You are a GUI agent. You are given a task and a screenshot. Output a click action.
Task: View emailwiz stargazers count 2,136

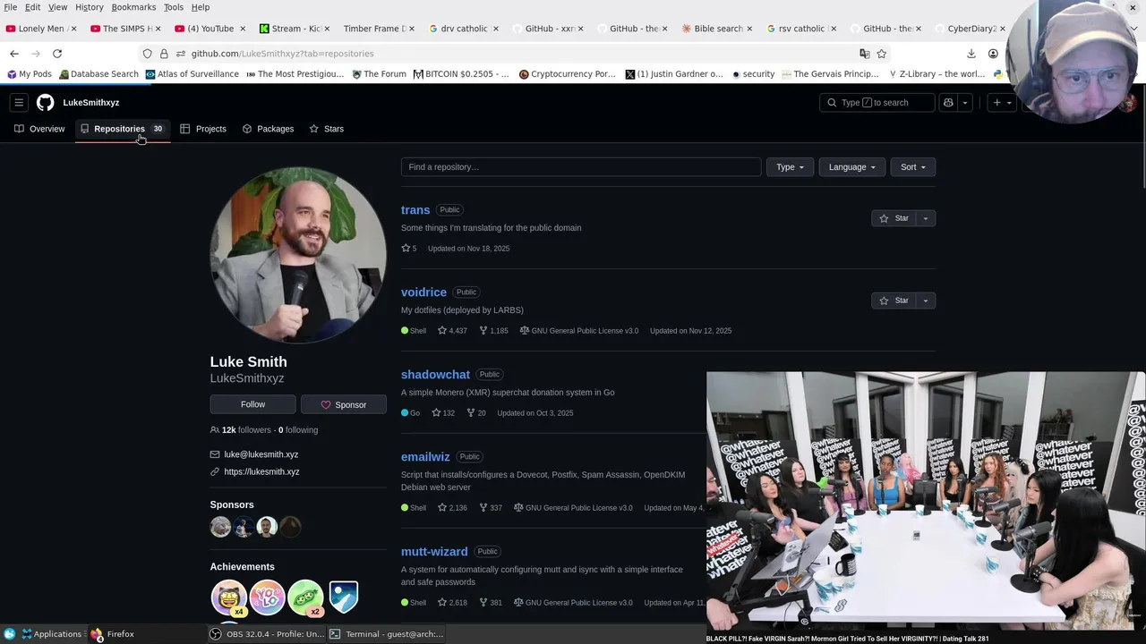coord(452,508)
